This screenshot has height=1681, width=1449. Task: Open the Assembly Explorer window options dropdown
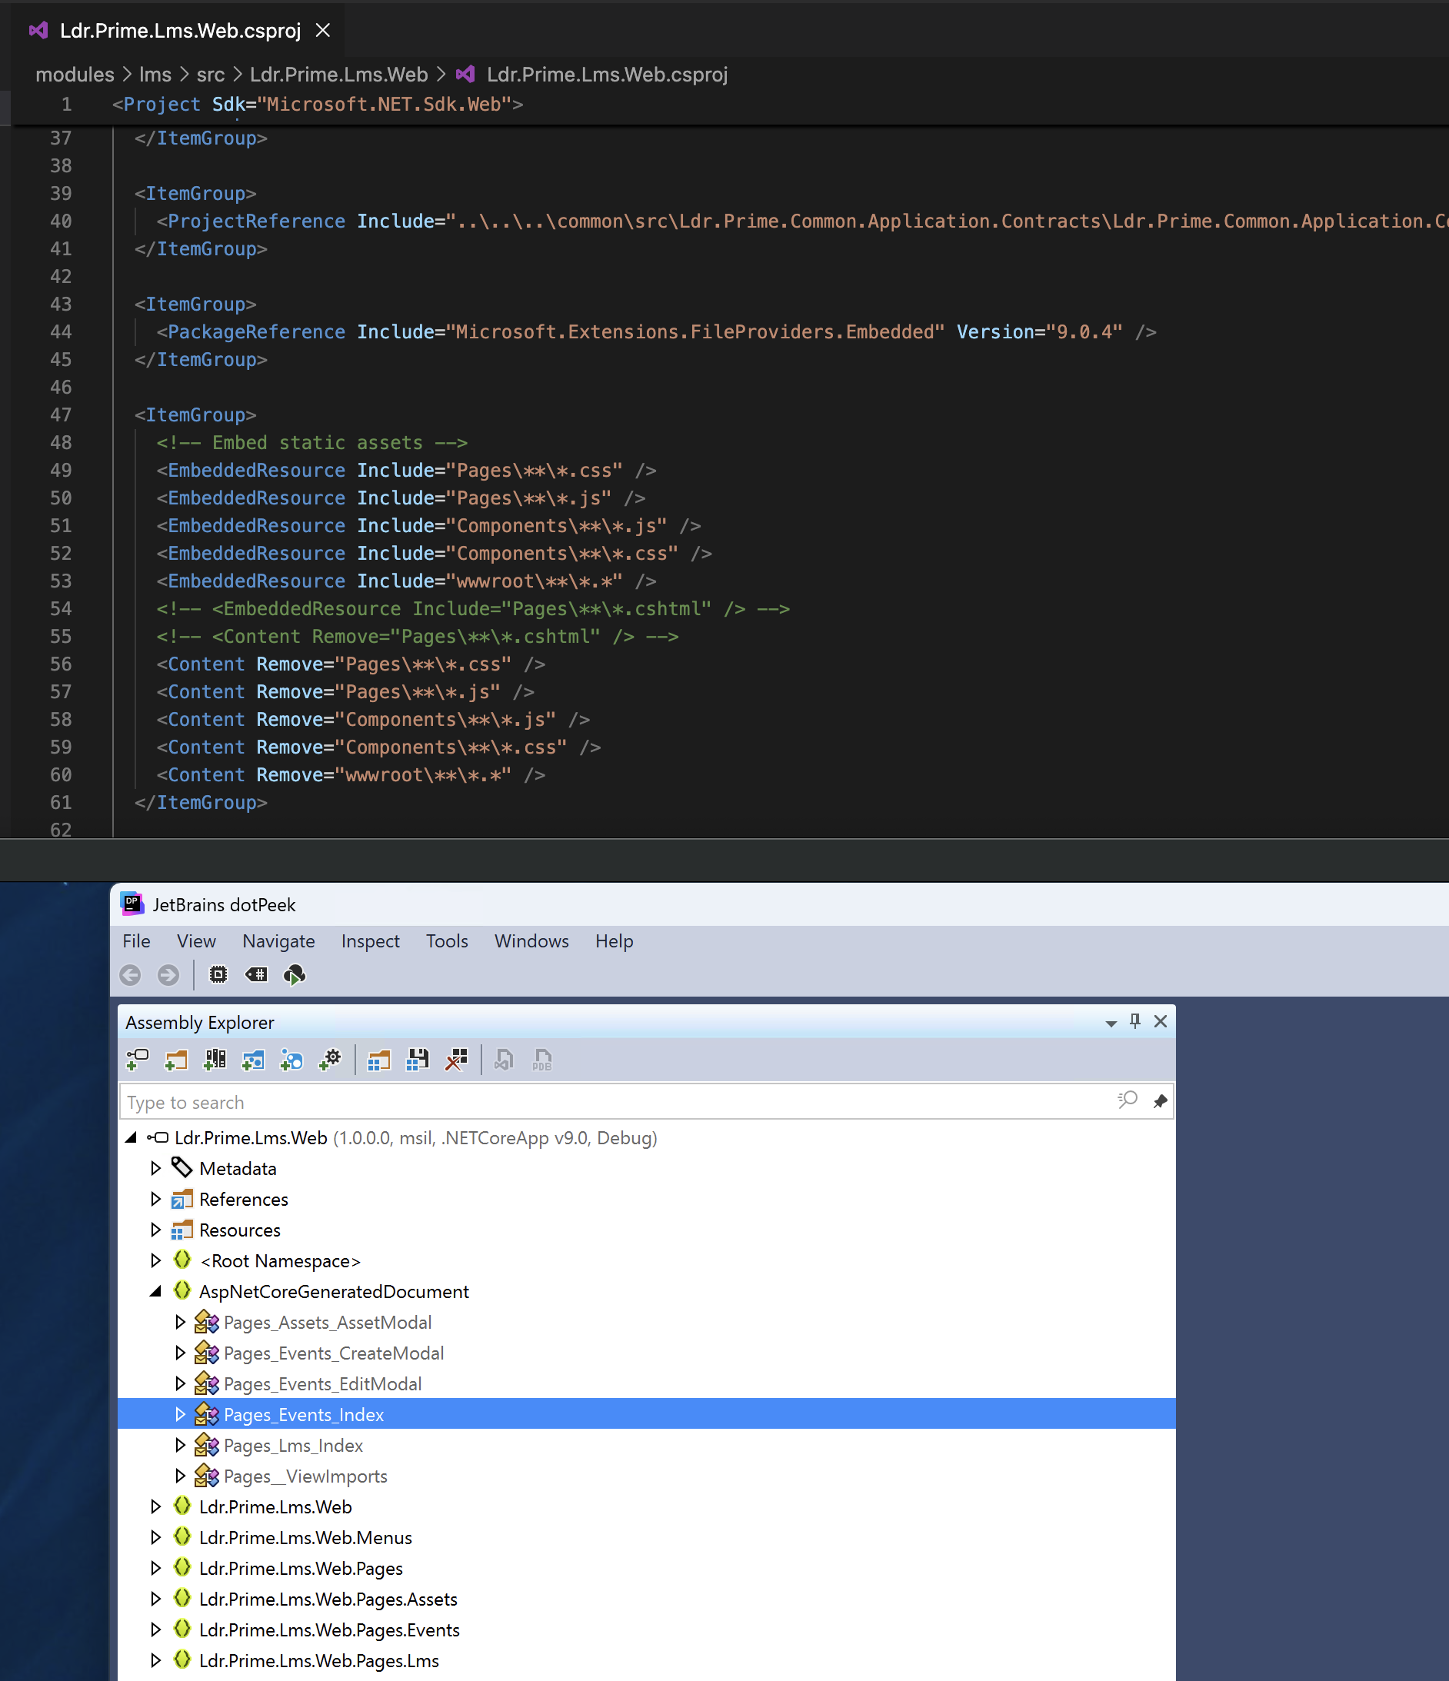[x=1111, y=1023]
